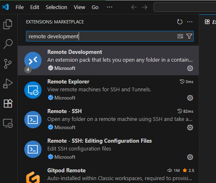Click Microsoft publisher under Remote - SSH
This screenshot has height=183, width=216.
(65, 127)
